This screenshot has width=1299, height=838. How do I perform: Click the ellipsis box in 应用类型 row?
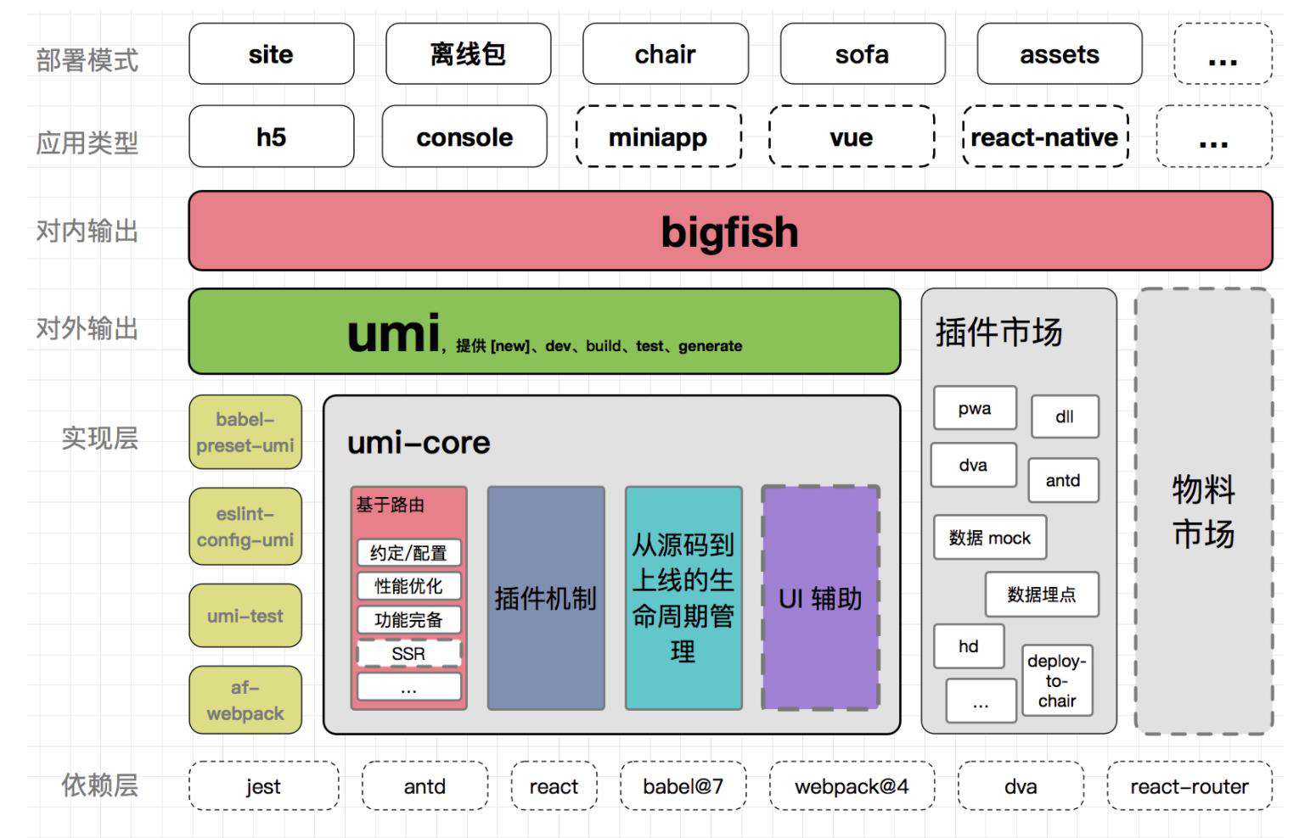1214,136
